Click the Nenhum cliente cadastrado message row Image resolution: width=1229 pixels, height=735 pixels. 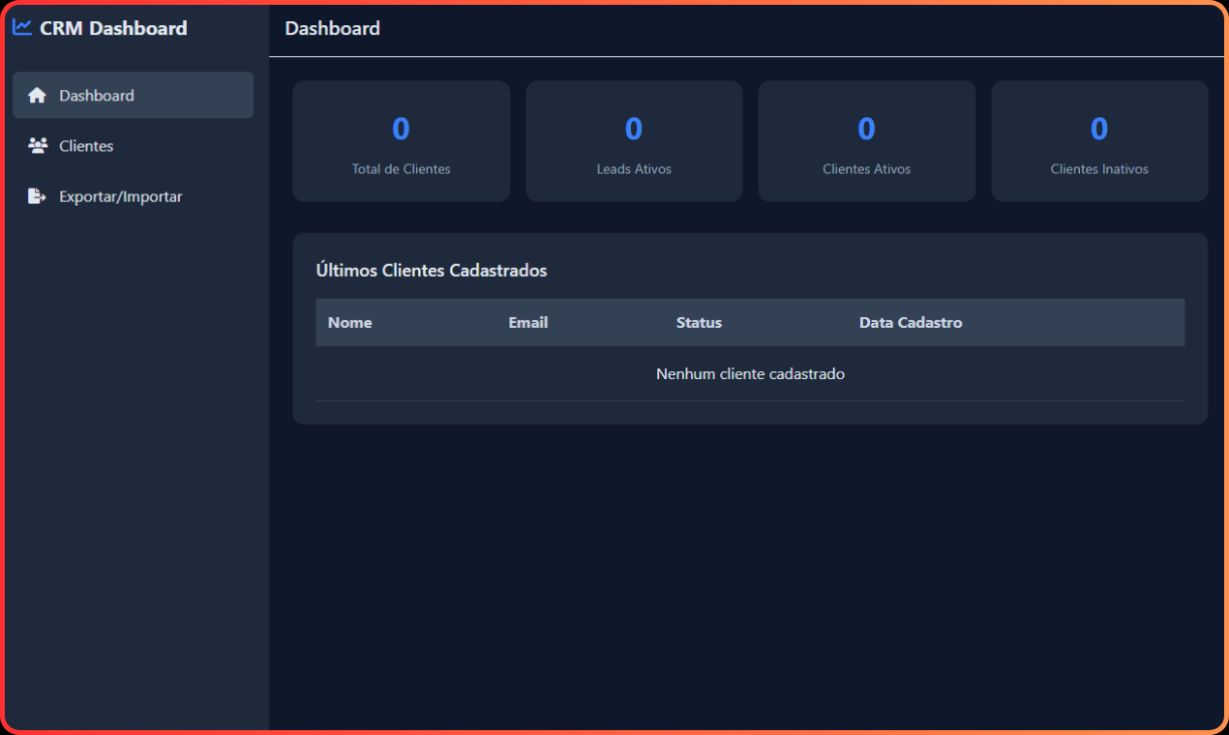point(750,373)
